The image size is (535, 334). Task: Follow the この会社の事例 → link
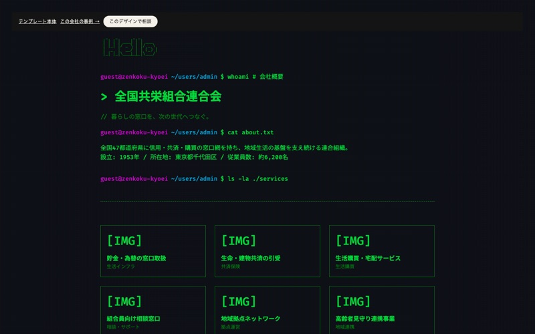tap(80, 21)
